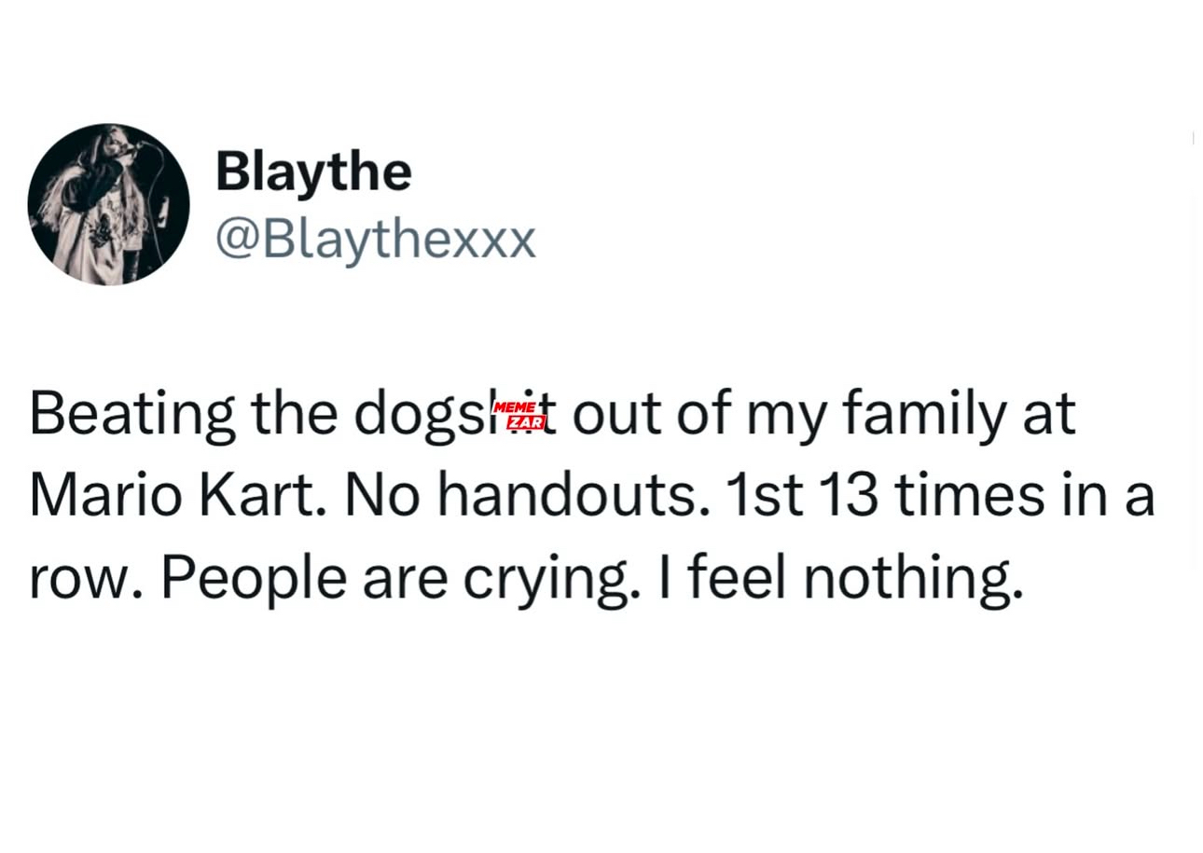Click the display name Blaythe
Viewport: 1203px width, 853px height.
click(x=313, y=172)
